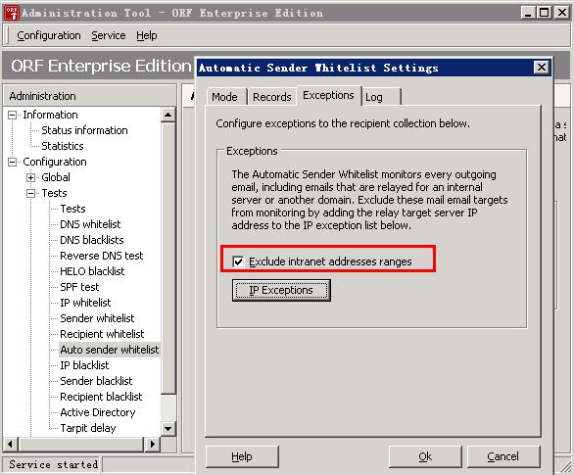Viewport: 574px width, 475px height.
Task: Click tree horizontal scrollbar left arrow
Action: [x=10, y=445]
